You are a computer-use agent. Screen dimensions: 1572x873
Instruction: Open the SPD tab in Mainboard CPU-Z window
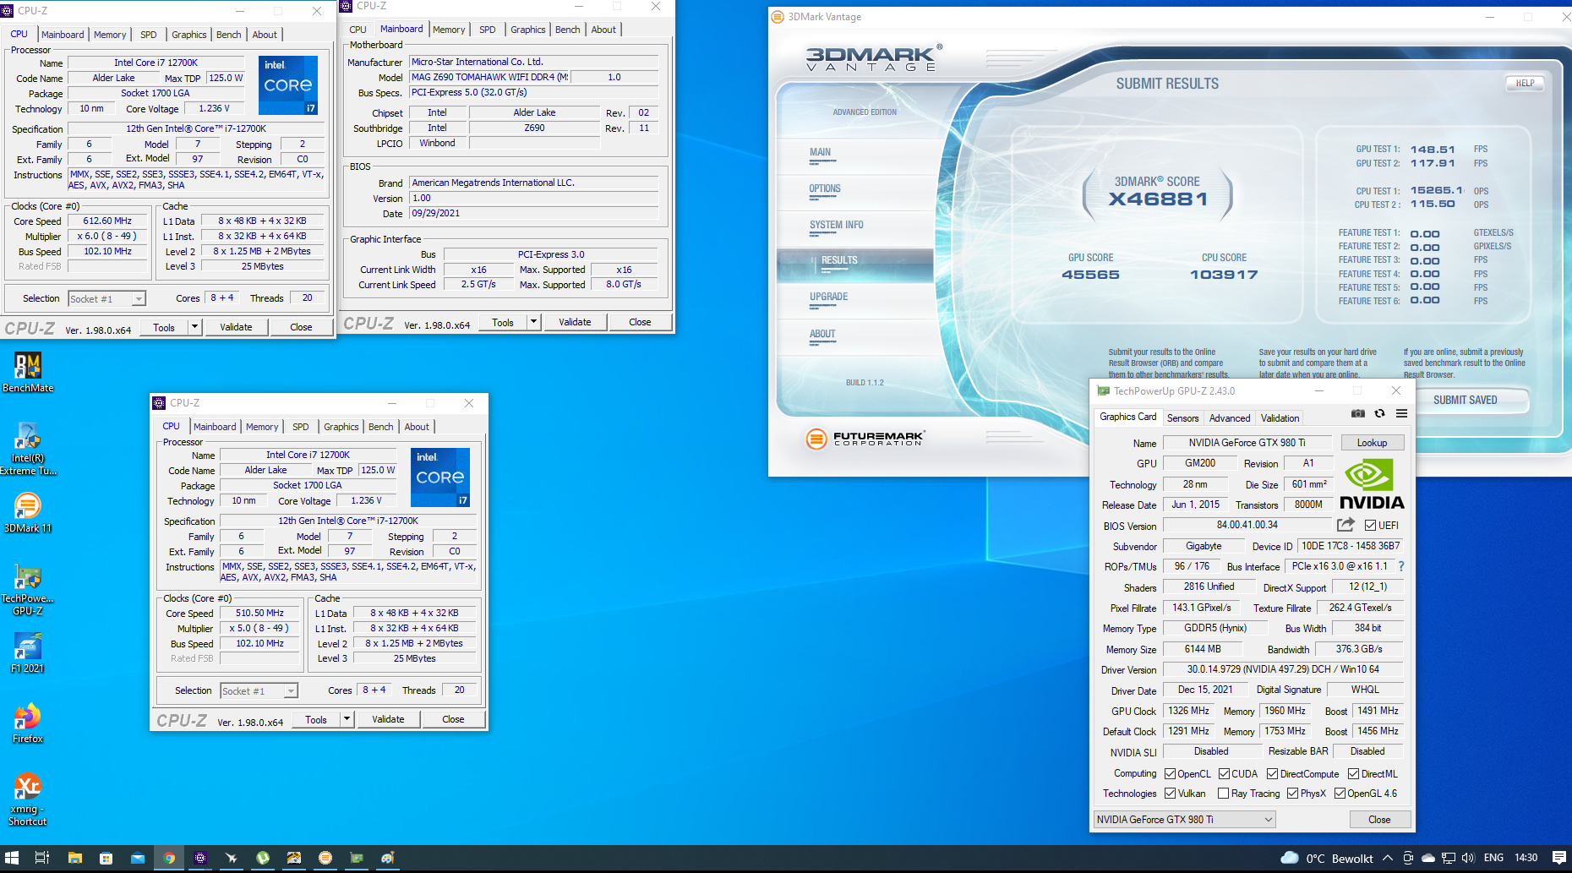coord(487,30)
